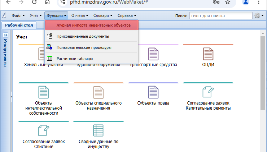Open the Справка menu
Image resolution: width=267 pixels, height=152 pixels.
pos(127,15)
